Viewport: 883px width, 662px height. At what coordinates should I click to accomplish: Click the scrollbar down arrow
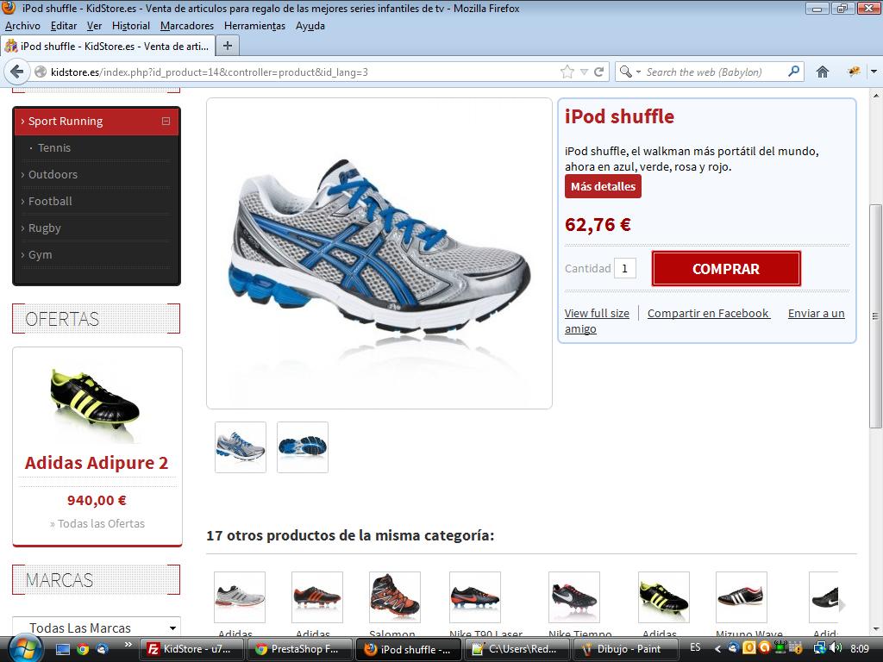pos(876,630)
